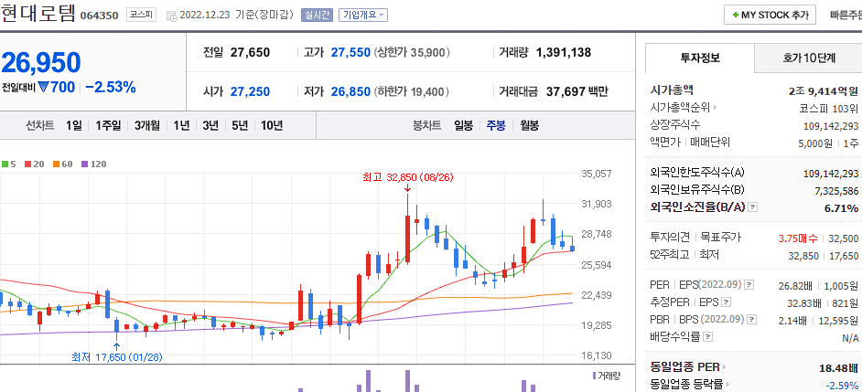Image resolution: width=862 pixels, height=392 pixels.
Task: Click the 동일업종 PER value 18.48배
Action: [x=839, y=367]
